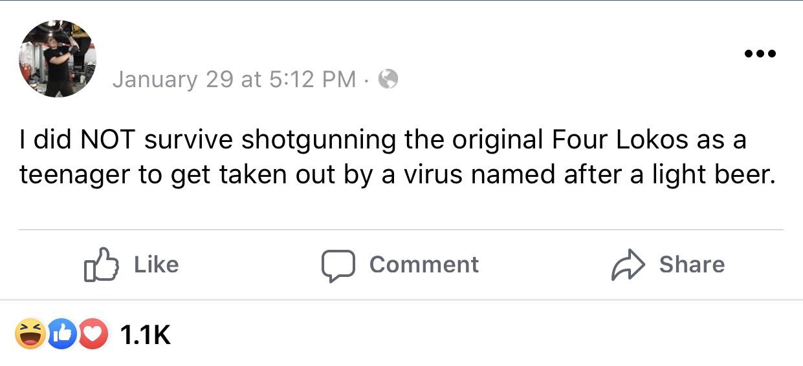Click the globe public audience icon
Viewport: 803px width, 366px height.
(x=388, y=79)
